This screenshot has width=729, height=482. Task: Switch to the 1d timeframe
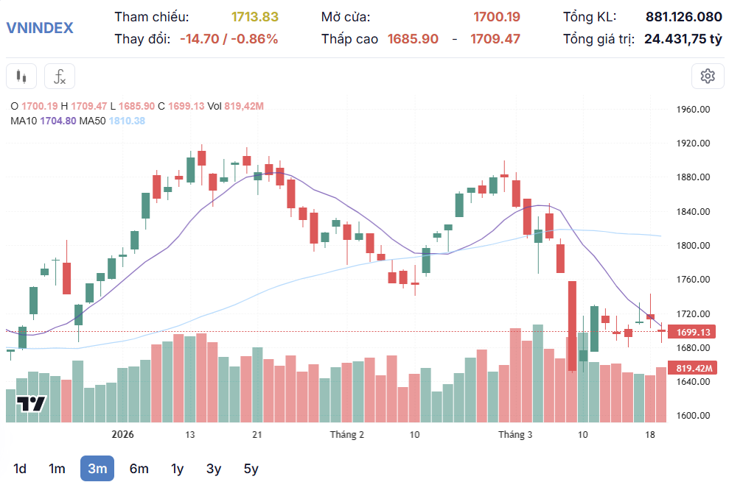pyautogui.click(x=20, y=469)
